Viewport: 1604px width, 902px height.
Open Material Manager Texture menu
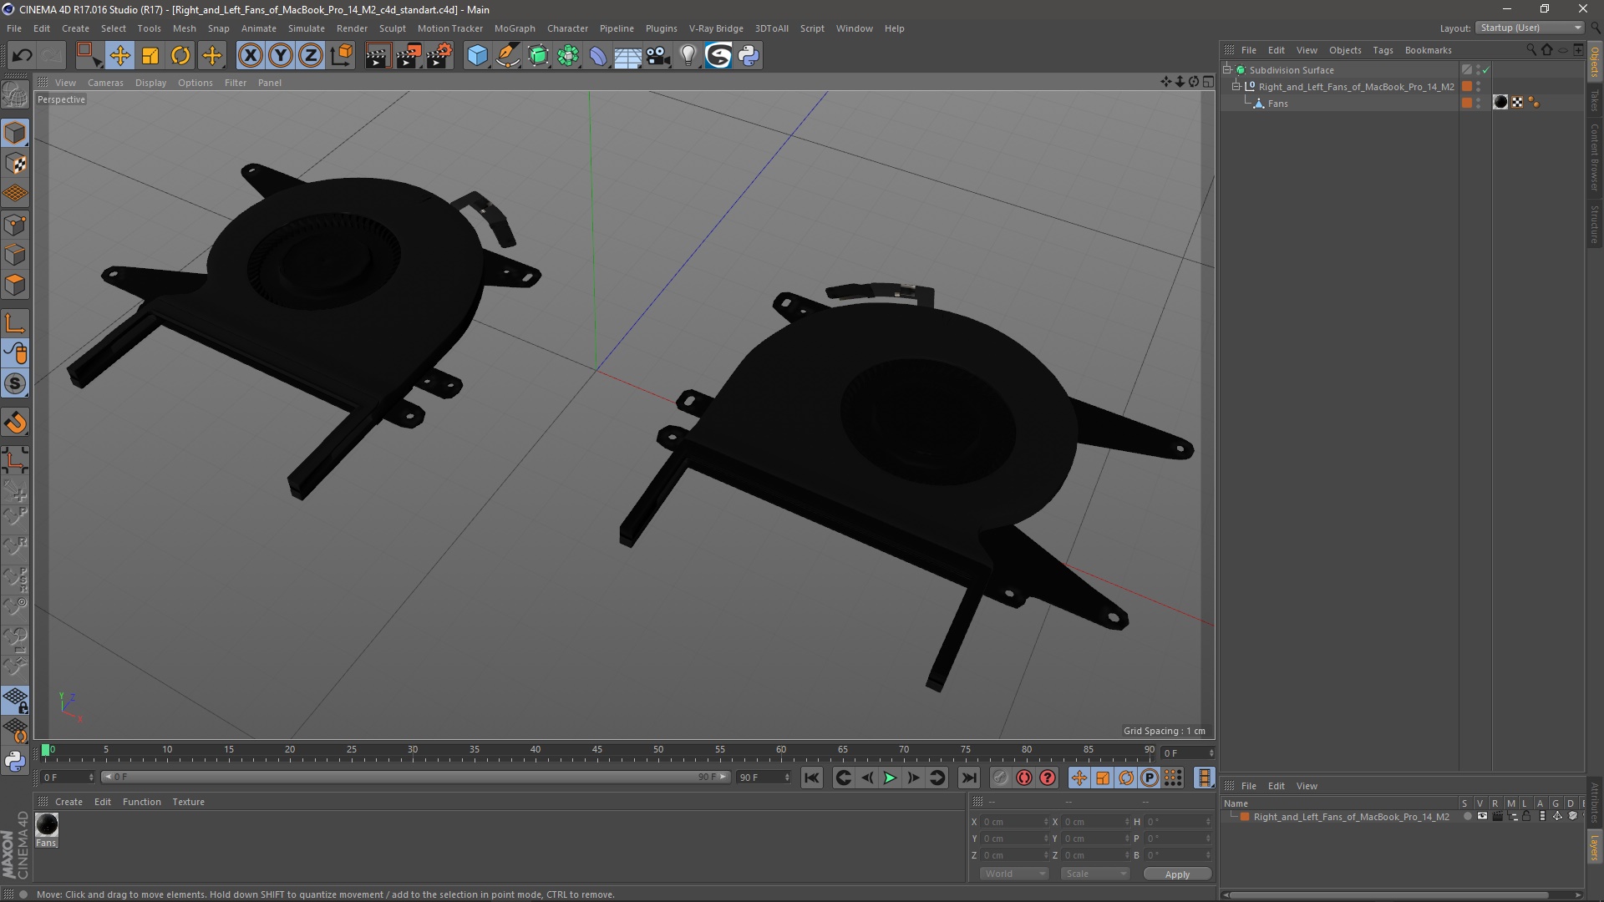pyautogui.click(x=188, y=802)
